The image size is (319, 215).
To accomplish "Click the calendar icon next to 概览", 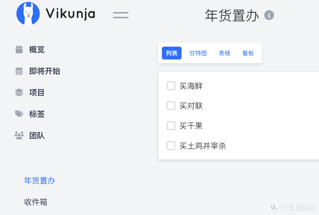I will 19,50.
